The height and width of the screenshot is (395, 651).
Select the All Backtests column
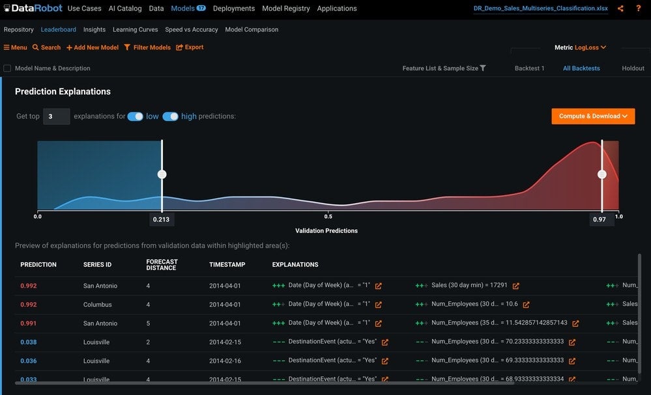coord(581,68)
